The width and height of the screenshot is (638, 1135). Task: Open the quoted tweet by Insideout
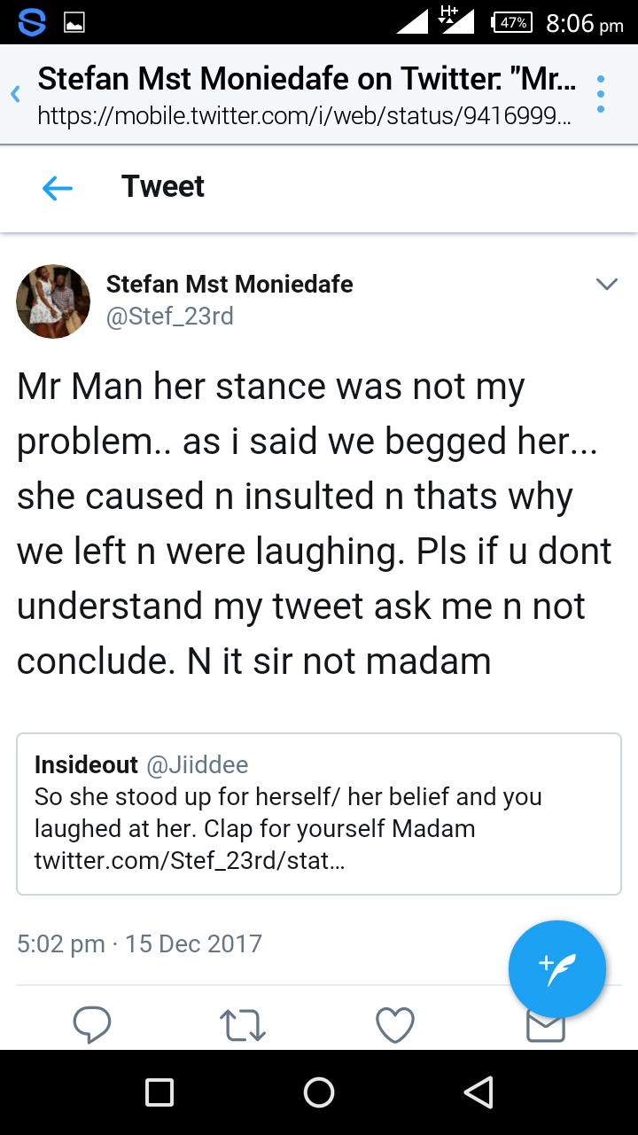tap(319, 813)
